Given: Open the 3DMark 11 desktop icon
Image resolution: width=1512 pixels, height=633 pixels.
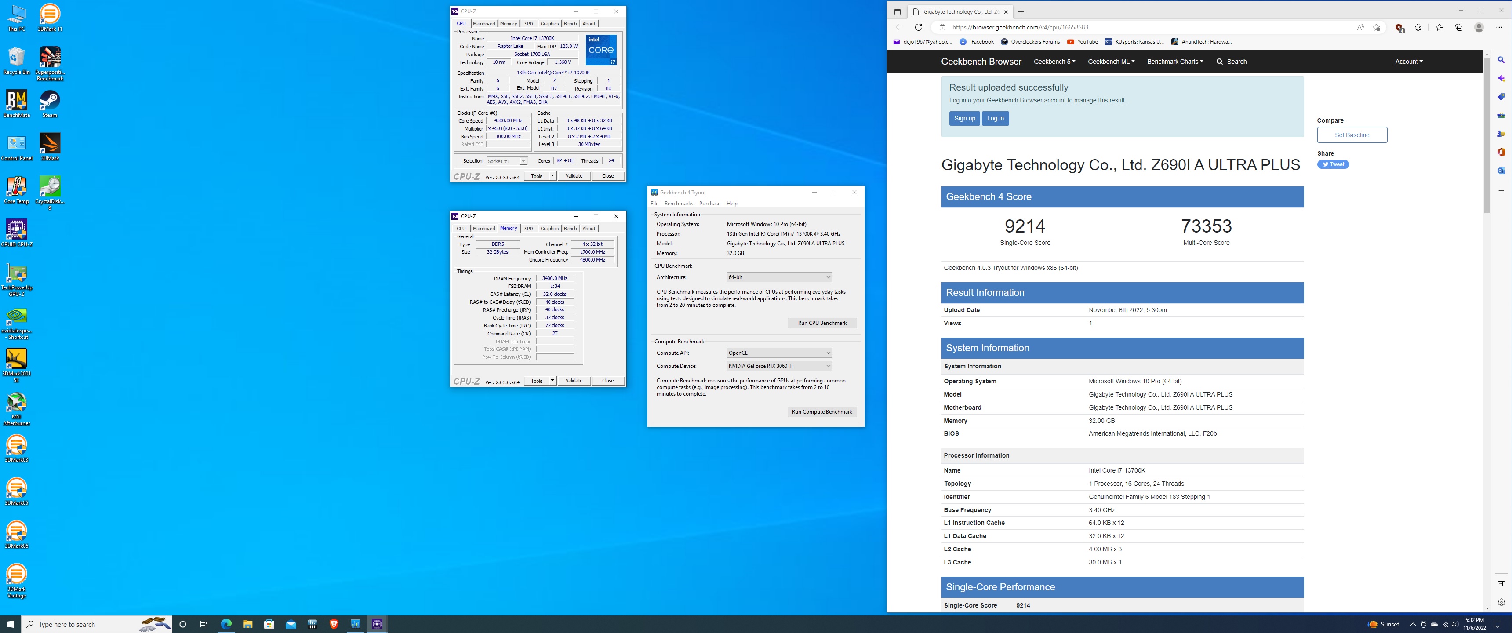Looking at the screenshot, I should coord(50,18).
